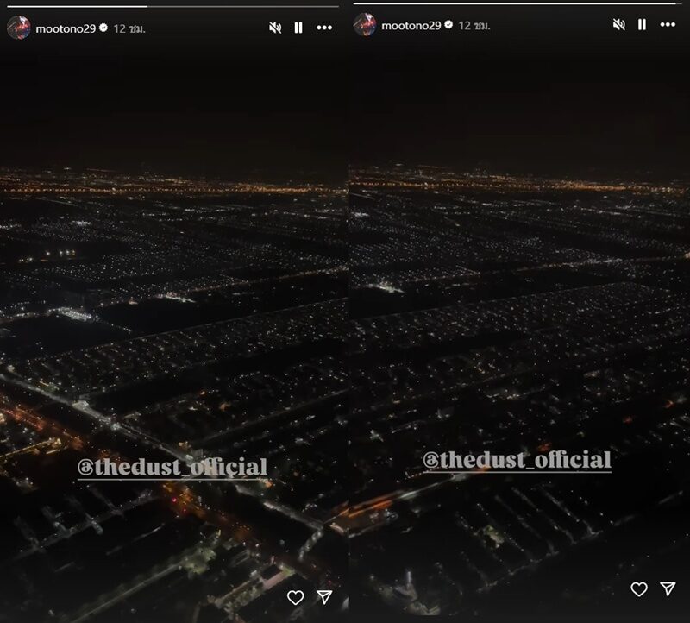
Task: Share the right story via paper plane
Action: [668, 588]
